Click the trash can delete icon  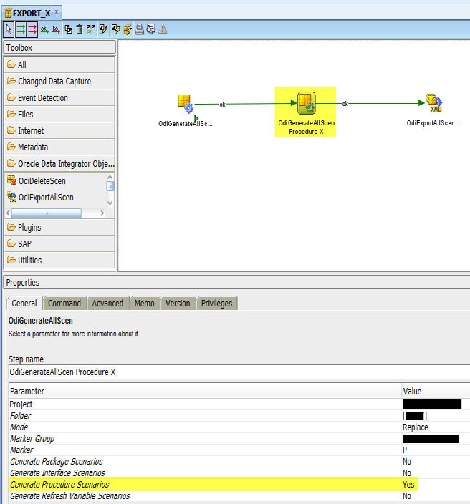point(80,29)
